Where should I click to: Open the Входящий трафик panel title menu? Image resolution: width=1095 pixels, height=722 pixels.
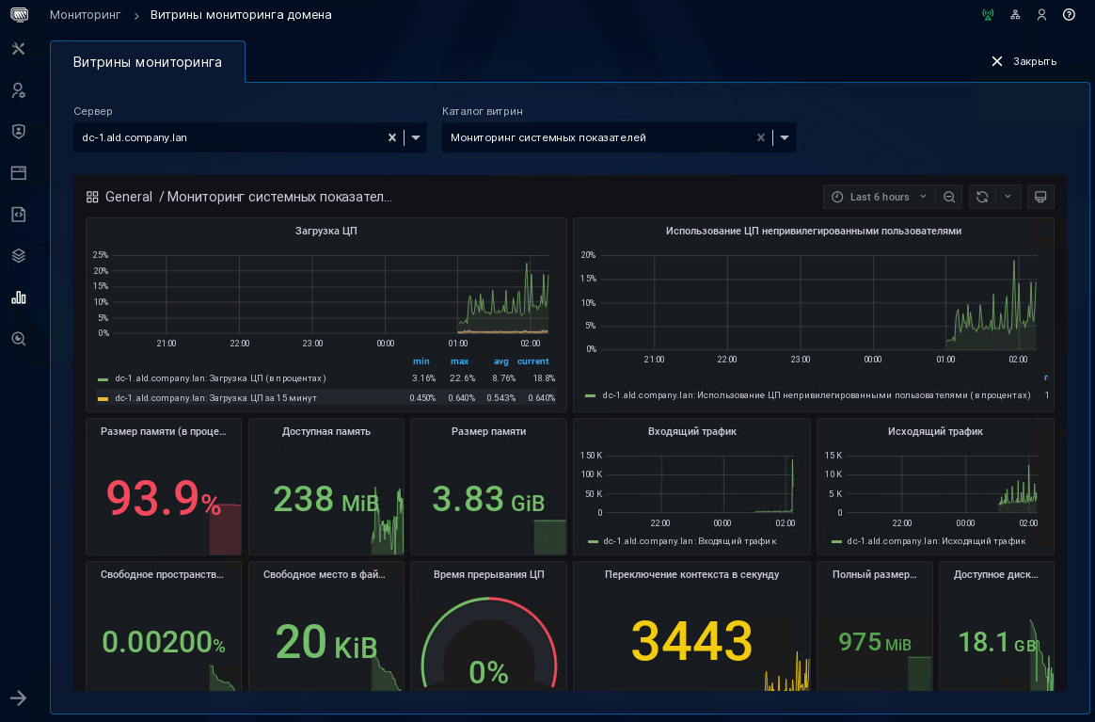pyautogui.click(x=692, y=431)
